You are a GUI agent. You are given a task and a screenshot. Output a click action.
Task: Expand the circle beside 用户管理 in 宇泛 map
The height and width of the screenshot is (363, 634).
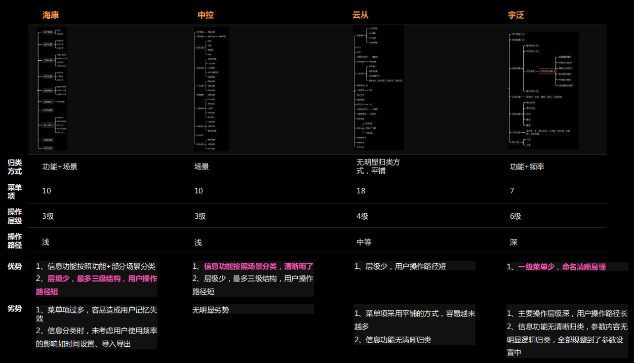[x=524, y=34]
